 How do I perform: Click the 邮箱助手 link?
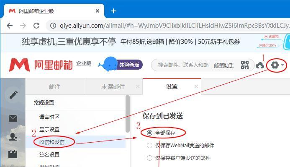(x=224, y=65)
